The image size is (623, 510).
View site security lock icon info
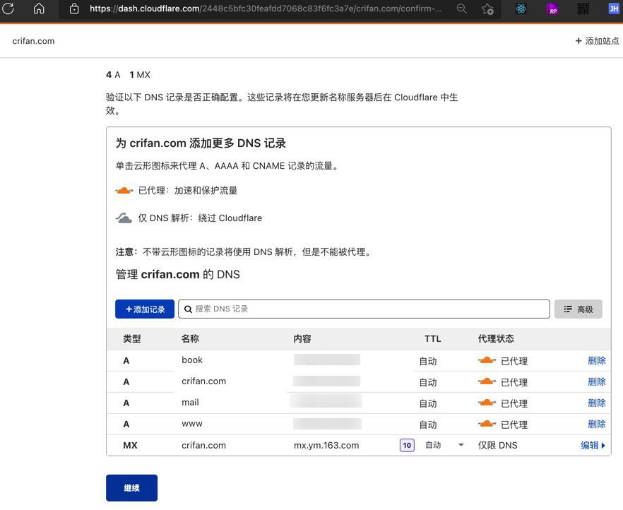(74, 8)
